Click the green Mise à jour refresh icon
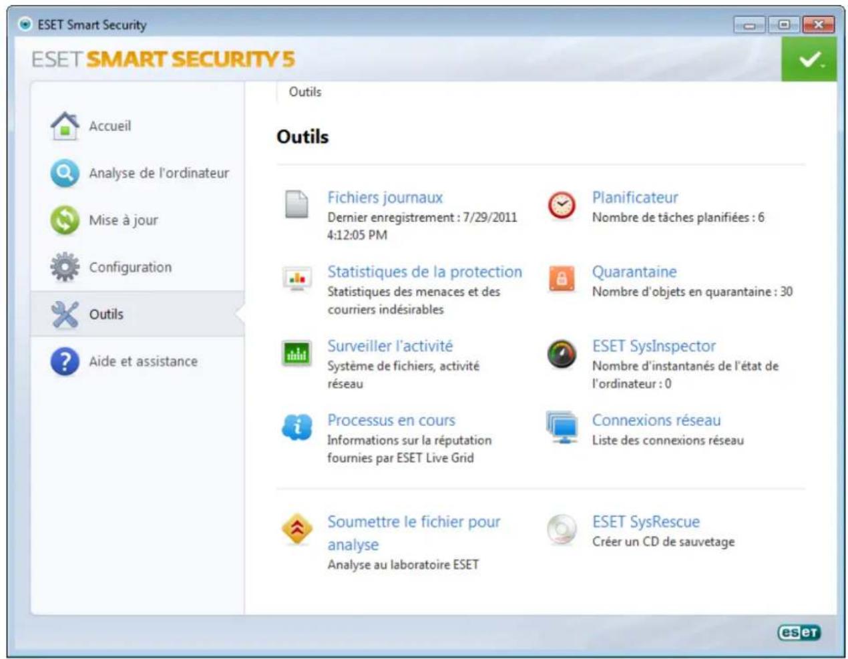The width and height of the screenshot is (848, 659). coord(65,220)
